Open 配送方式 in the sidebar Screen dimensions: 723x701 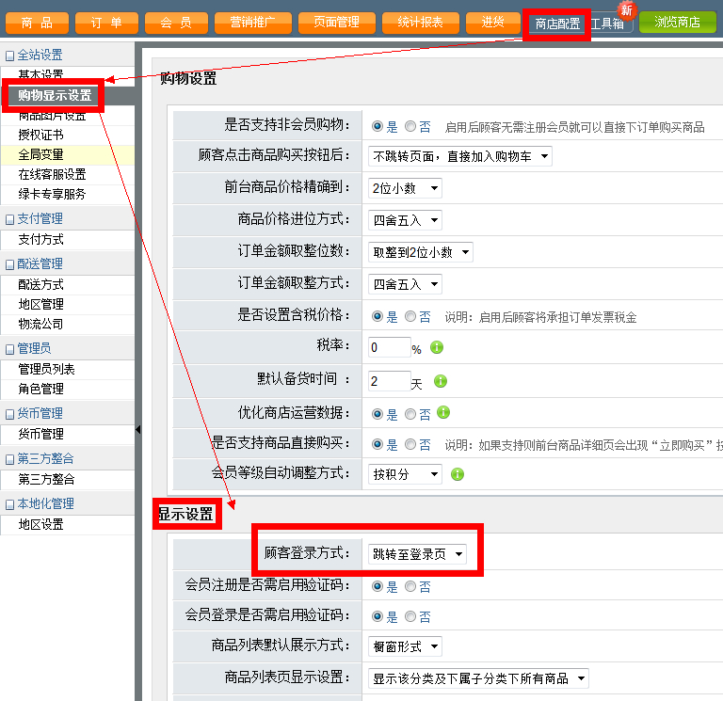pyautogui.click(x=41, y=284)
